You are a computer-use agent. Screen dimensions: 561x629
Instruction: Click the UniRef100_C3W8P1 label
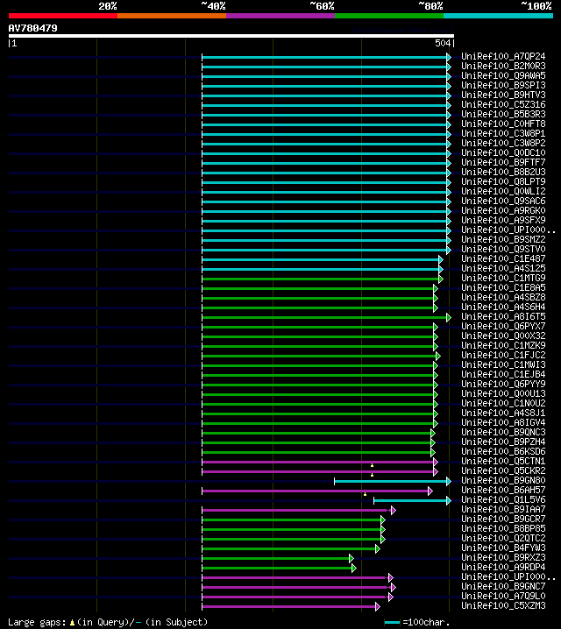[503, 133]
